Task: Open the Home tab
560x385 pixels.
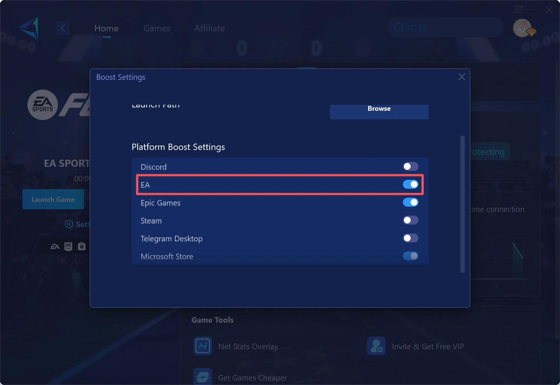Action: [x=106, y=28]
